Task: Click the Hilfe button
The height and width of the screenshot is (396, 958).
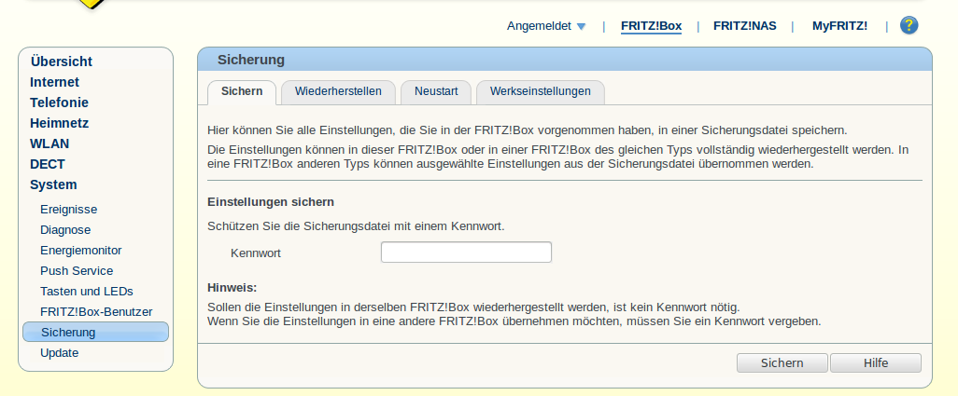Action: [x=876, y=363]
